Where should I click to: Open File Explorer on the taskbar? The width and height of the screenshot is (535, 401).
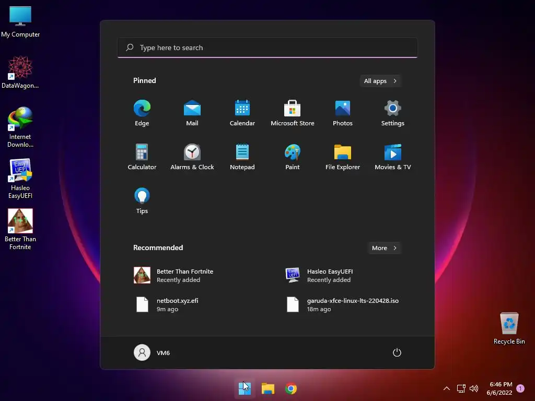[268, 388]
